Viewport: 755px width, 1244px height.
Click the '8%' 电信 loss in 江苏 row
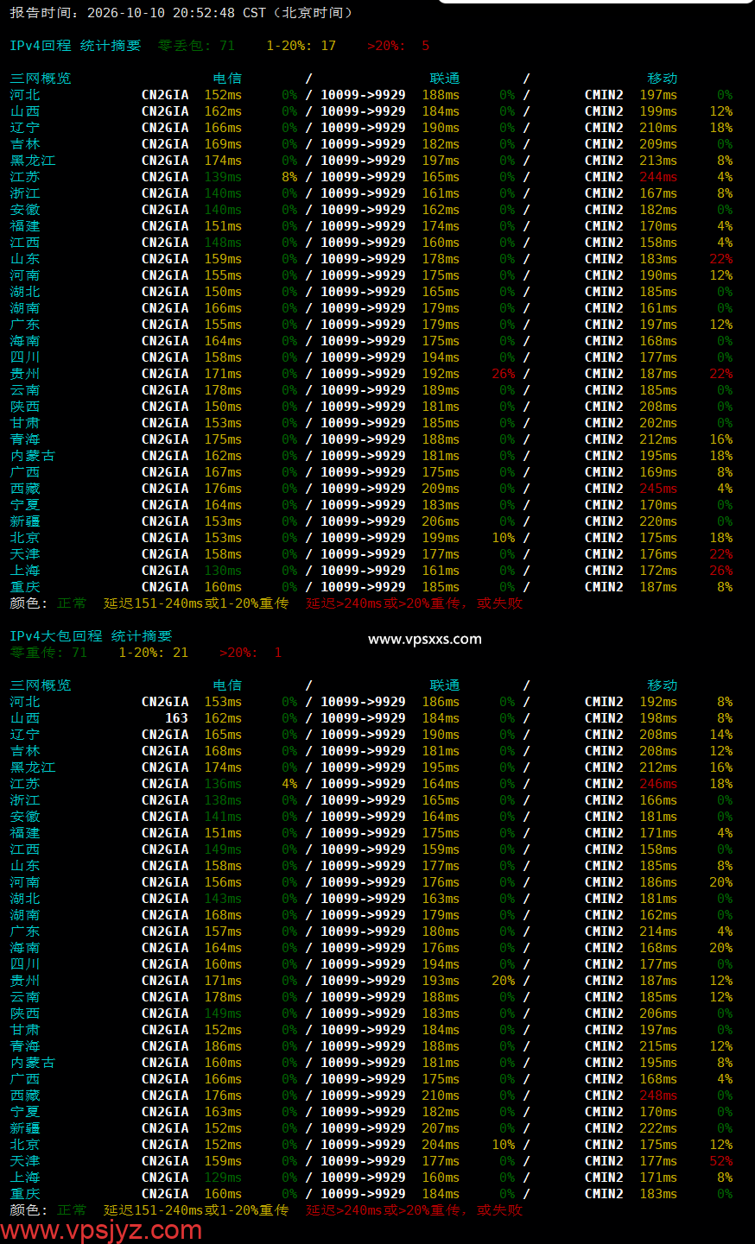[x=289, y=177]
